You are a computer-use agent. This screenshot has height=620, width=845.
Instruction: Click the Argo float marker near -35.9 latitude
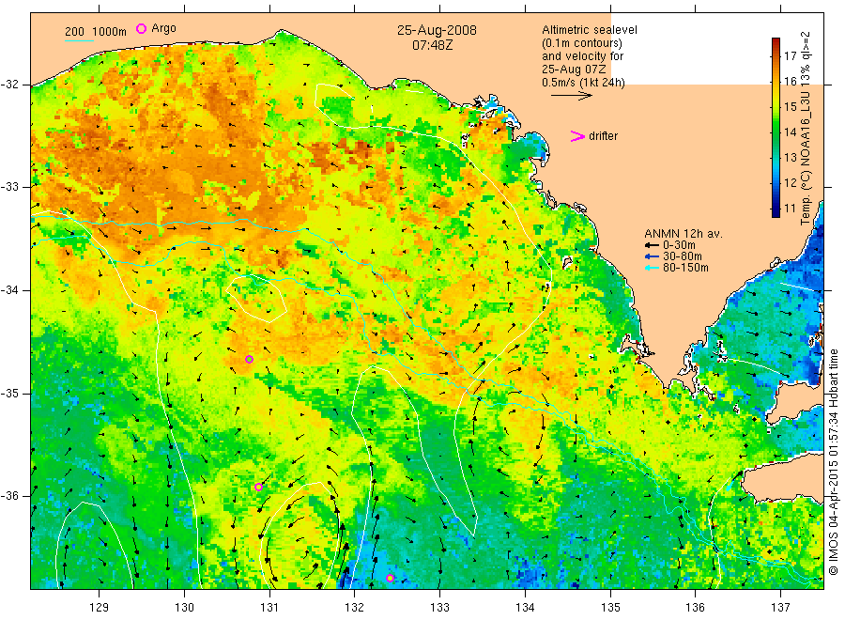point(259,488)
